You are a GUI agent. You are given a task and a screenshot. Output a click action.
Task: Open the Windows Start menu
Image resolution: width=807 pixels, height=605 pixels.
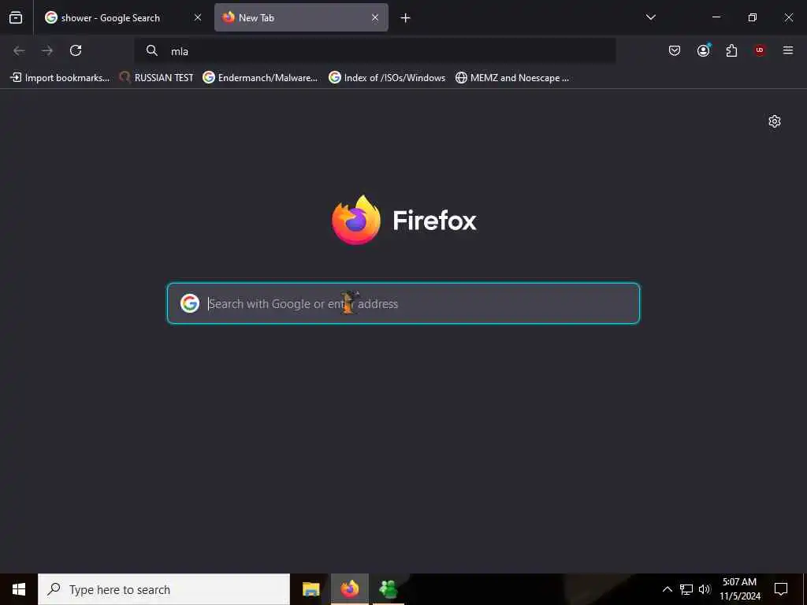19,589
